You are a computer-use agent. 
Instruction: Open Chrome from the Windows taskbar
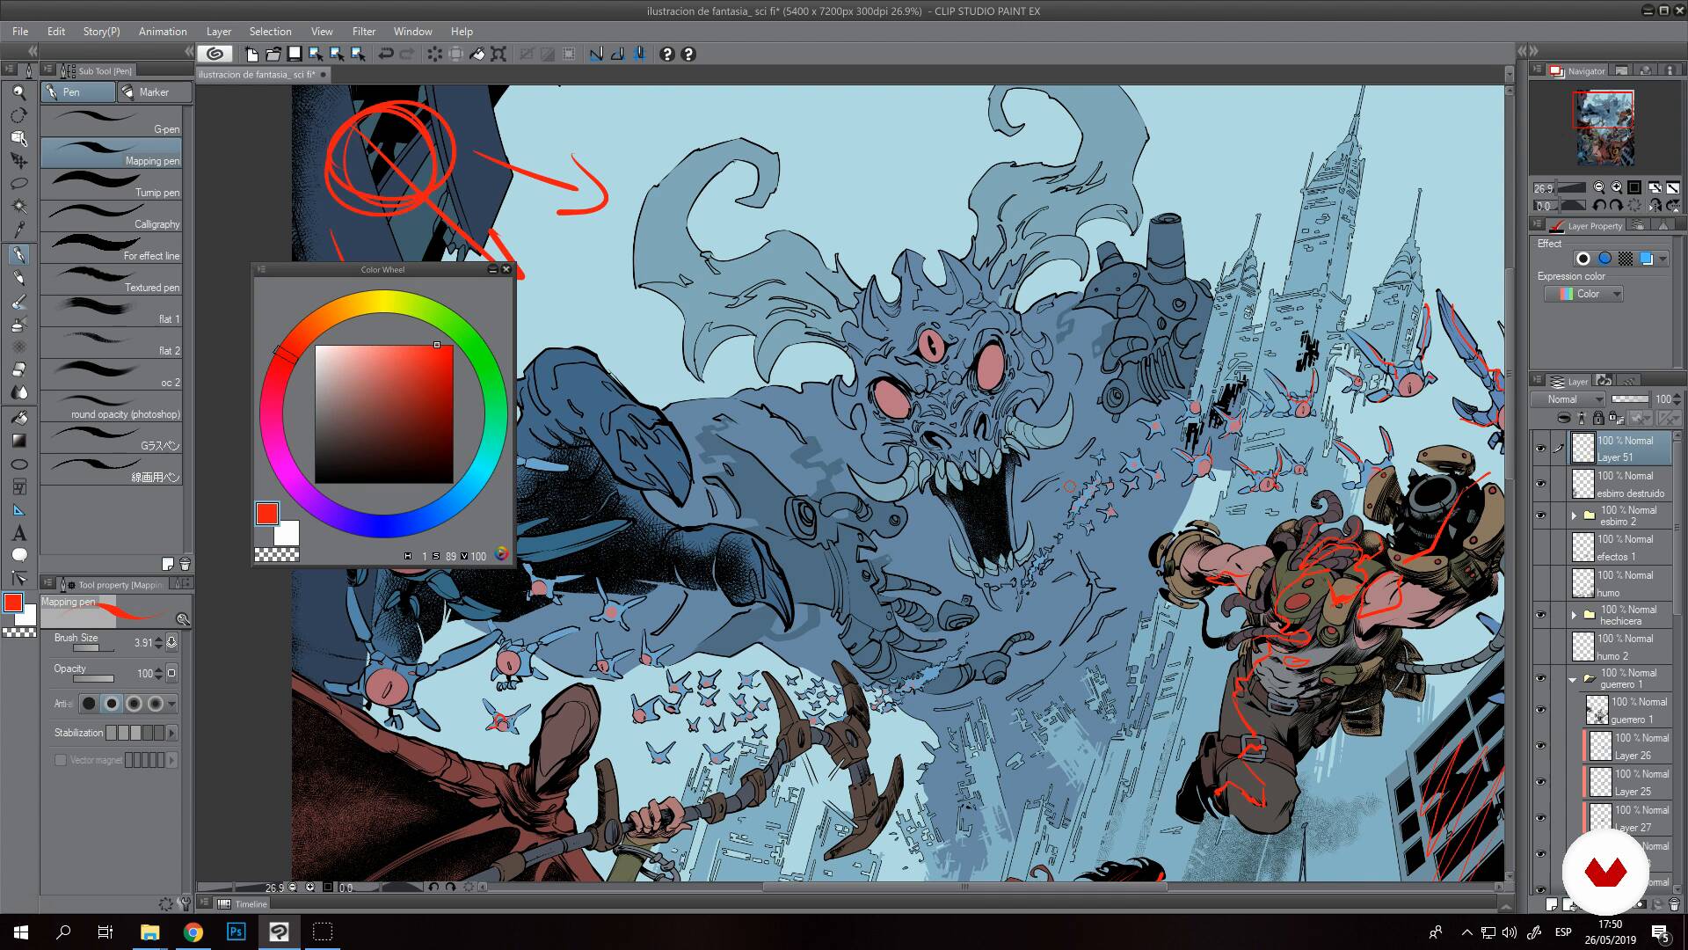[193, 932]
